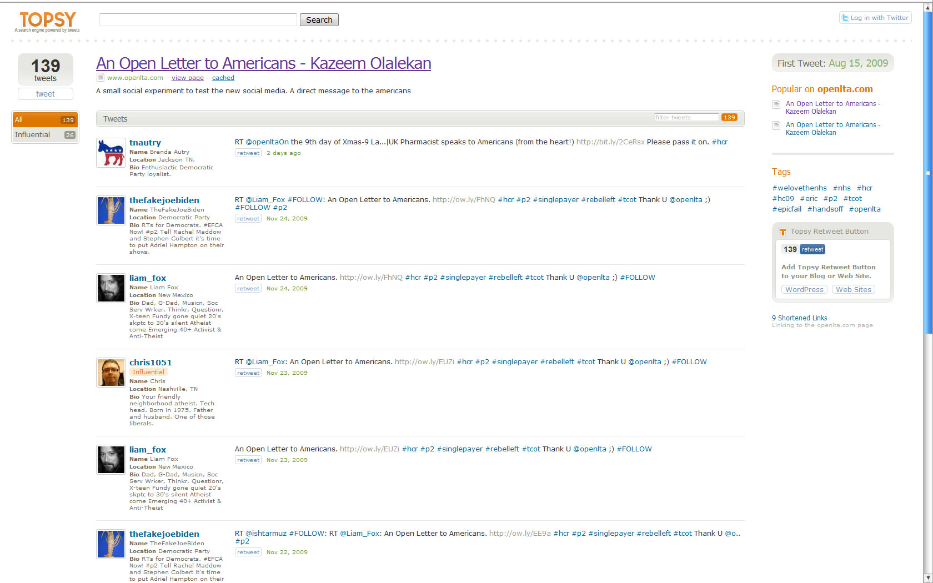933x583 pixels.
Task: Click the Aug 15, 2009 first tweet date
Action: pos(858,63)
